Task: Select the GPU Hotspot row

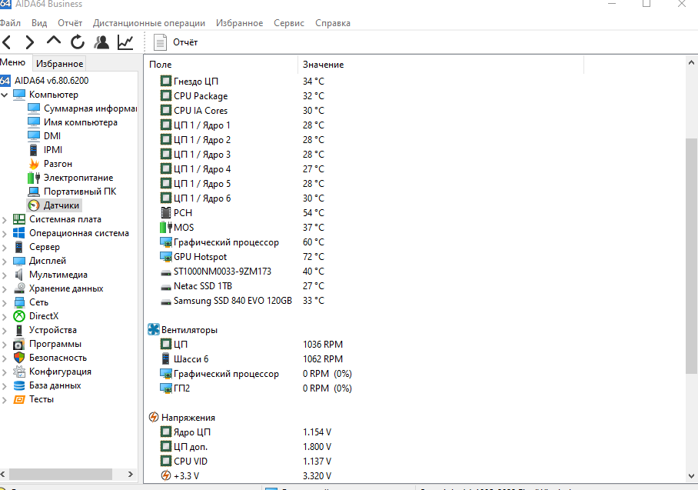Action: pyautogui.click(x=243, y=257)
